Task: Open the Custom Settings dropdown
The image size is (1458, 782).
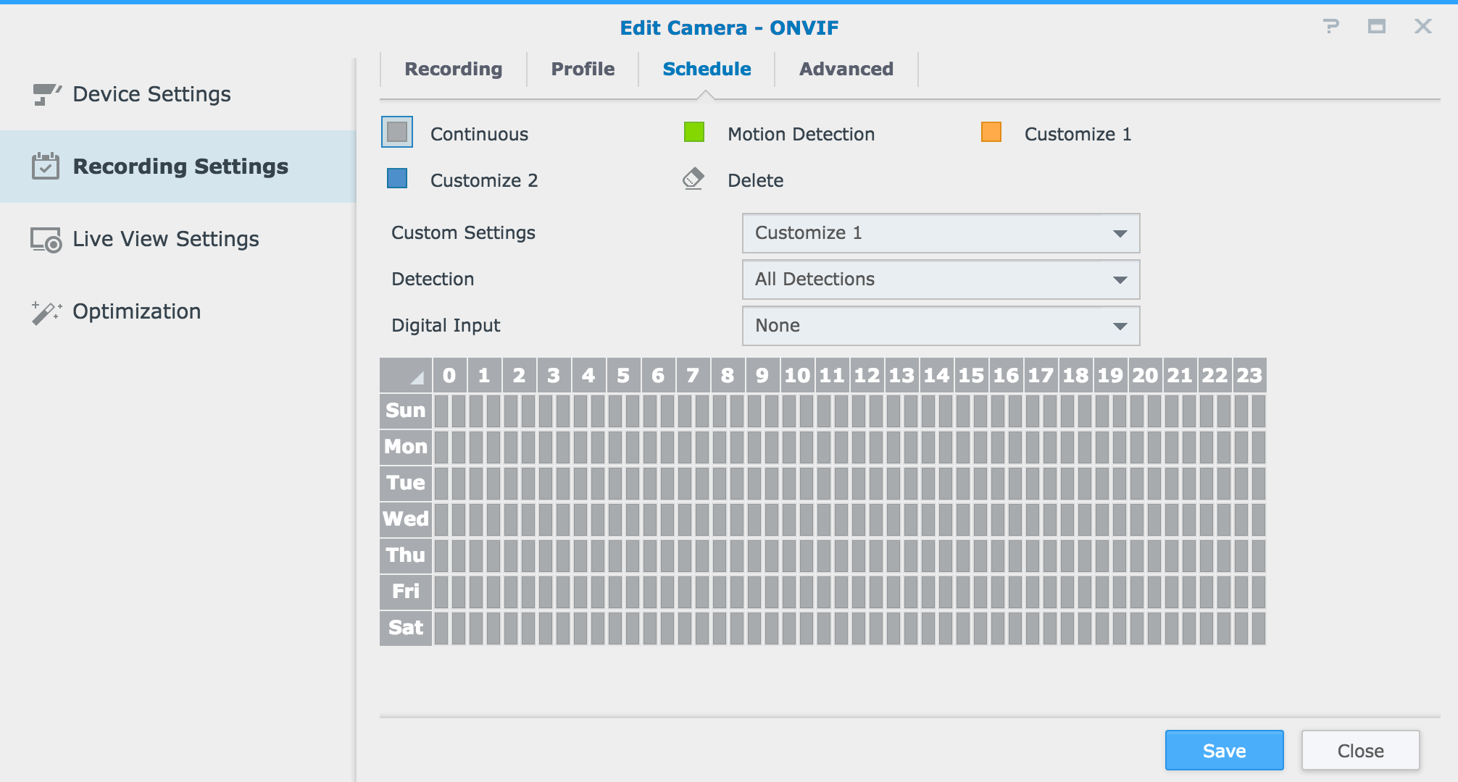Action: point(939,233)
